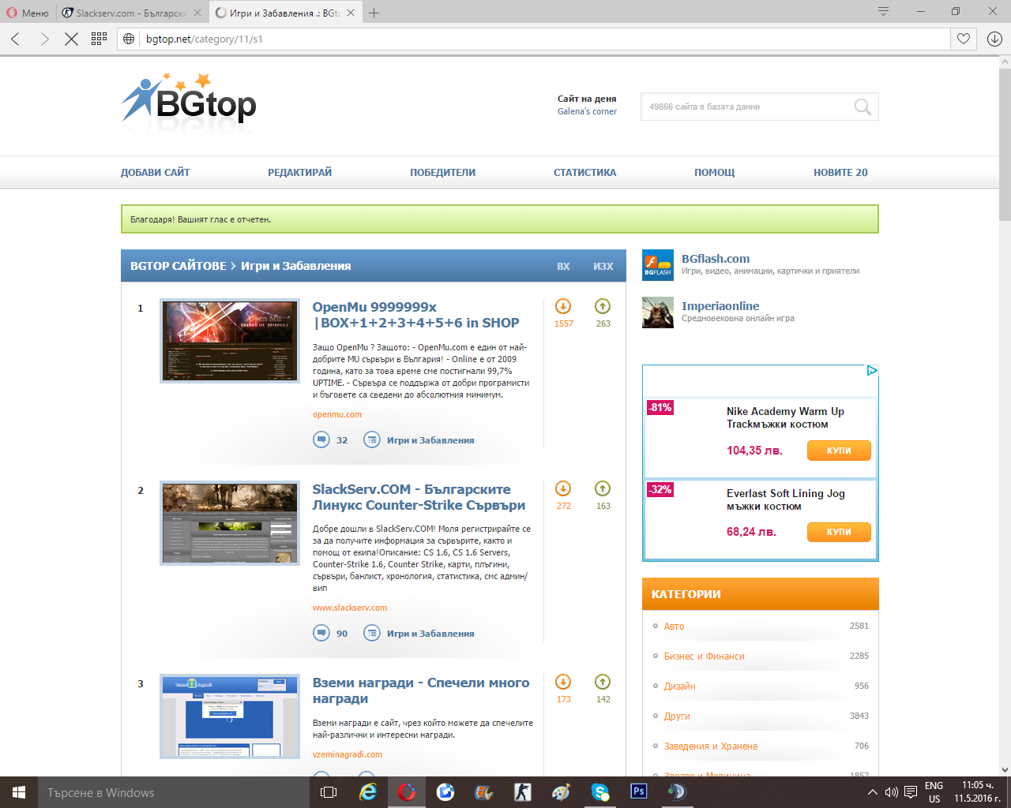The width and height of the screenshot is (1011, 808).
Task: Open the Бизнес и Финанси category
Action: [x=705, y=656]
